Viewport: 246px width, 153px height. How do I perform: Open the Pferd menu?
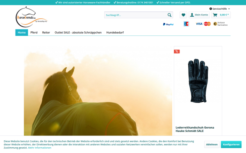[x=34, y=33]
